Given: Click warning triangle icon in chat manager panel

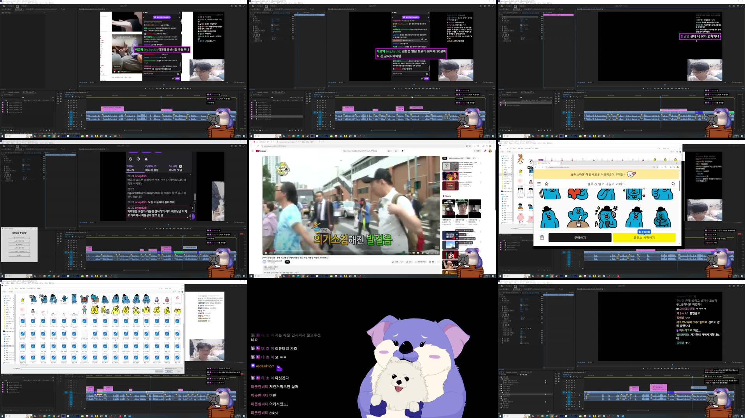Looking at the screenshot, I should 146,159.
